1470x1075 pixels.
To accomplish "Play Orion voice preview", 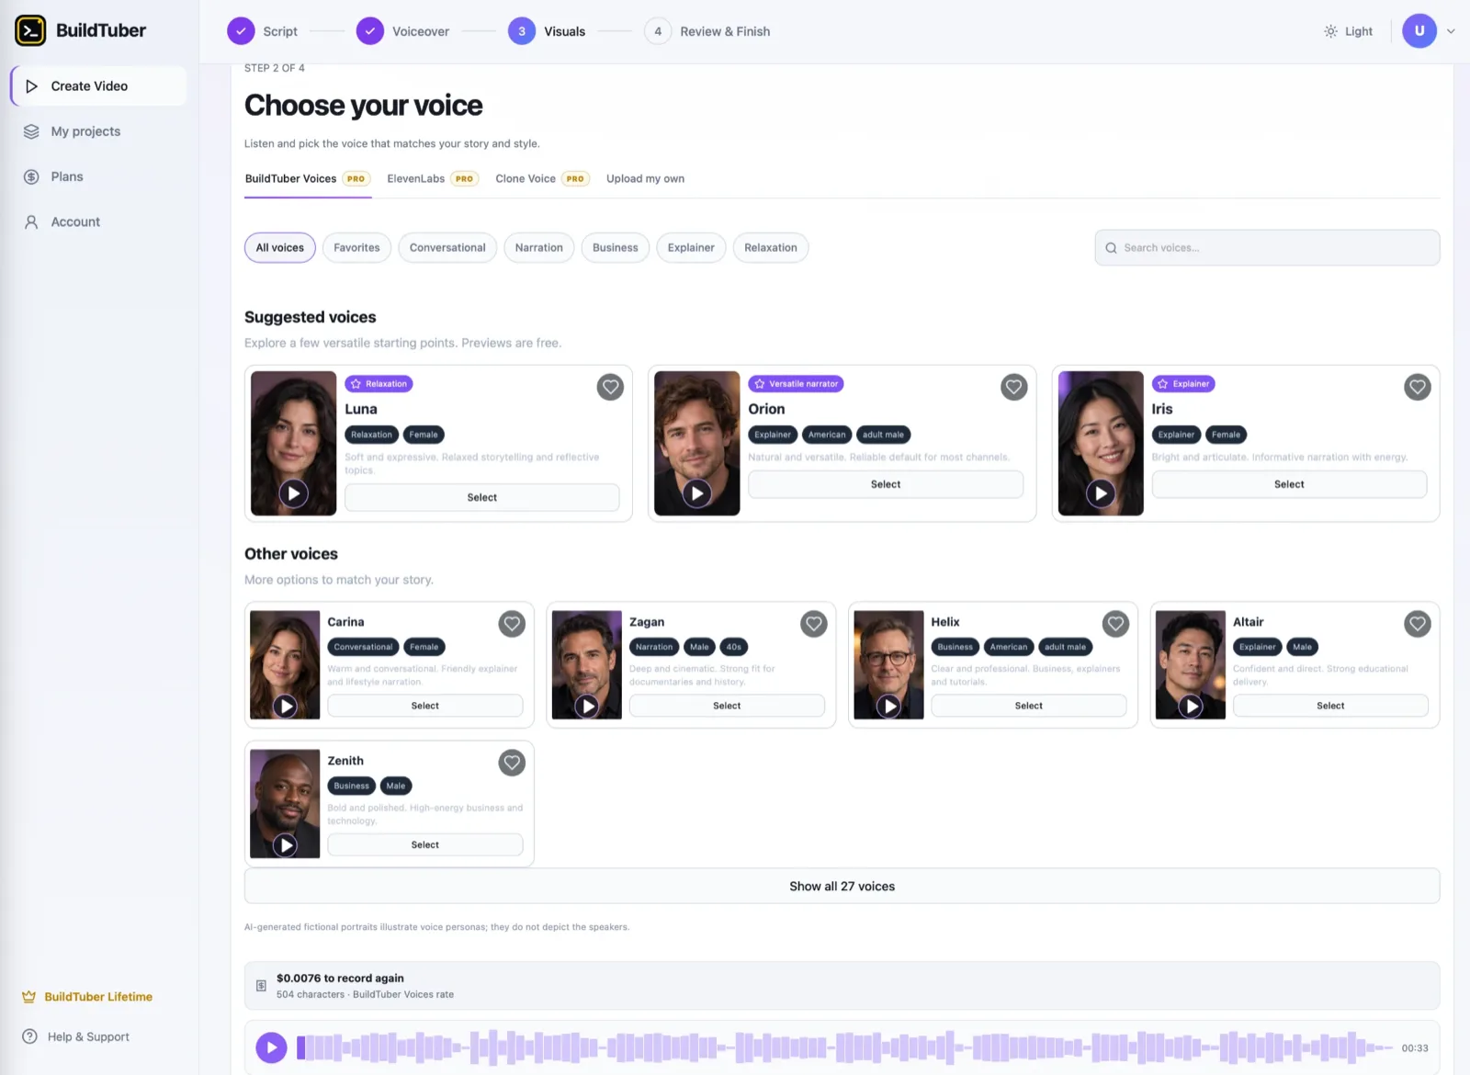I will click(x=697, y=493).
